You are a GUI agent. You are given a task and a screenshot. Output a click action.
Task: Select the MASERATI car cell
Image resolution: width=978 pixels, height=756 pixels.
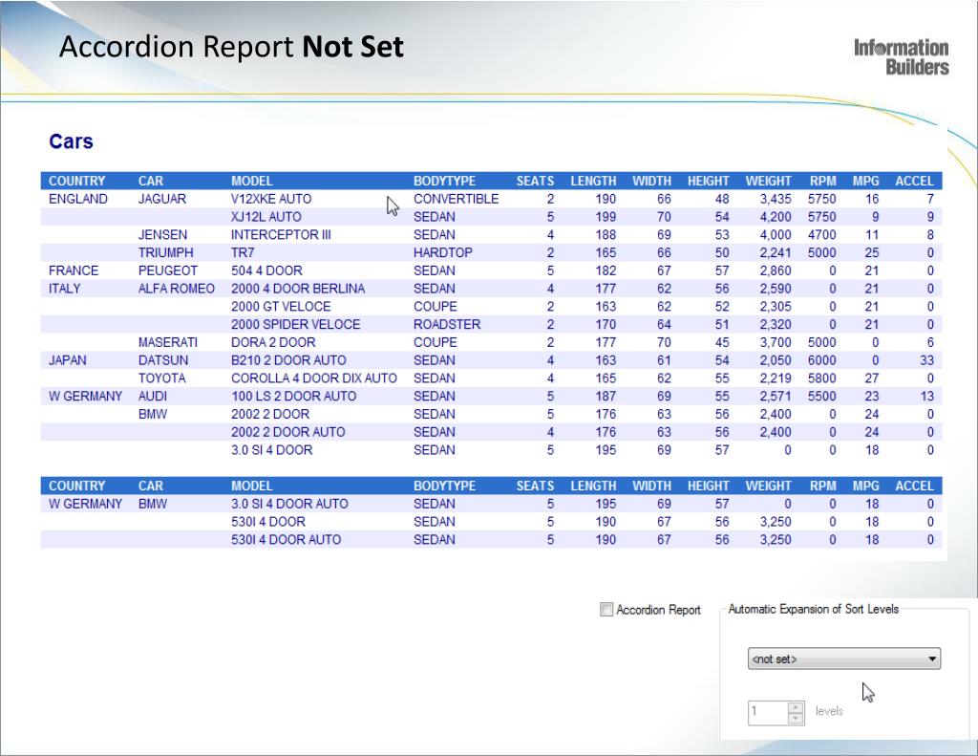(x=168, y=343)
